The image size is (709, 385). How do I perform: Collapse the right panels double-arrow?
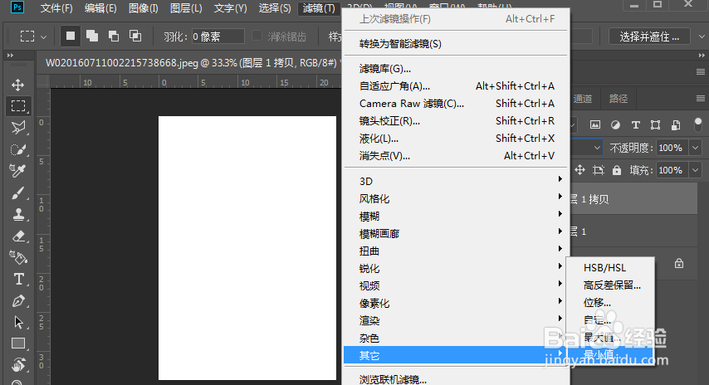point(702,55)
